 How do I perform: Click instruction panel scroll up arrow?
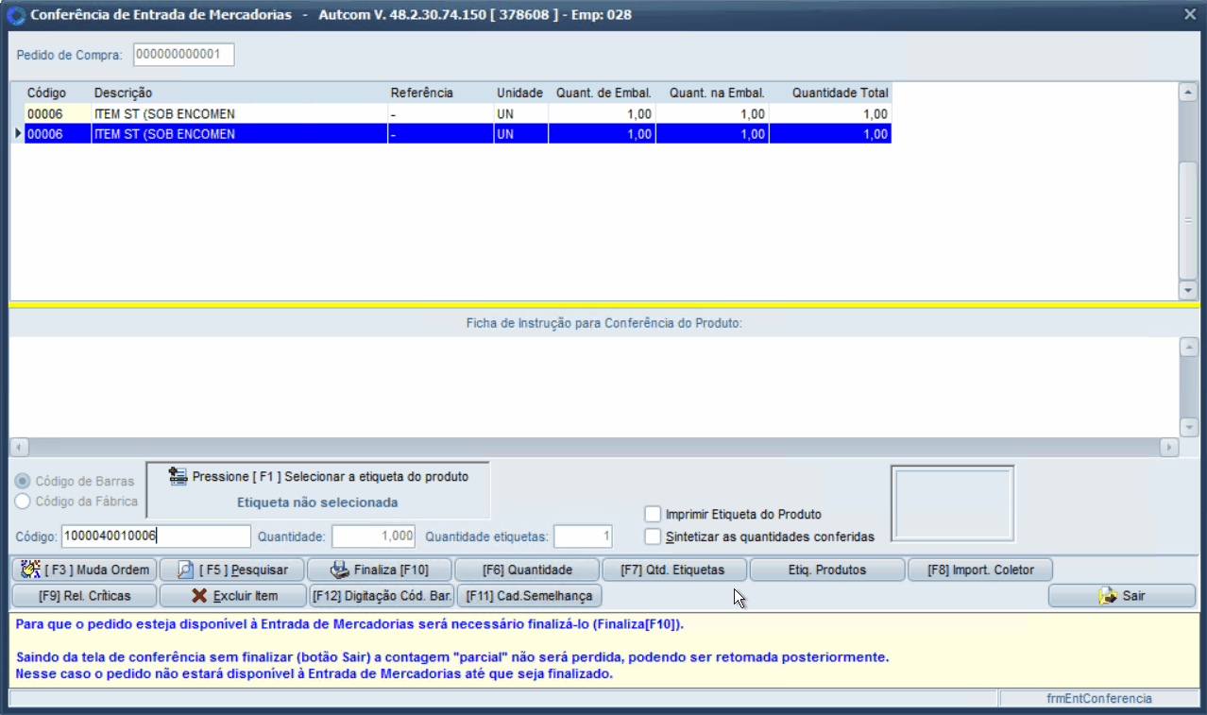tap(1188, 347)
